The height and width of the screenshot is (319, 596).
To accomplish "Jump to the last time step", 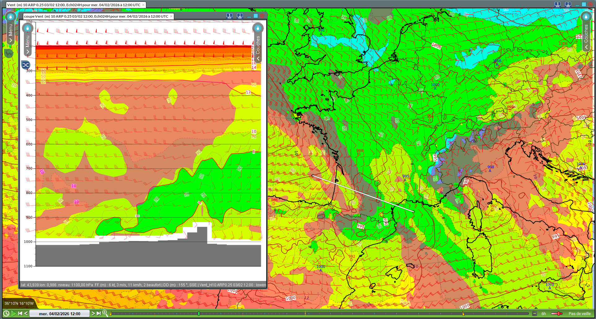I will click(x=99, y=313).
